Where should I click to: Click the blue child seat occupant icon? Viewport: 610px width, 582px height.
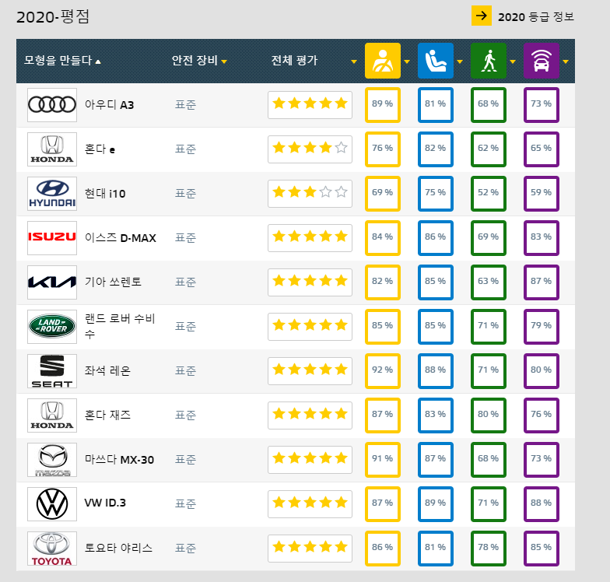click(x=436, y=61)
